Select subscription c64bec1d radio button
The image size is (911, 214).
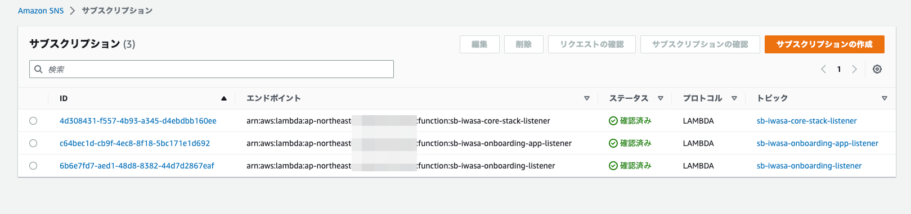(x=33, y=143)
